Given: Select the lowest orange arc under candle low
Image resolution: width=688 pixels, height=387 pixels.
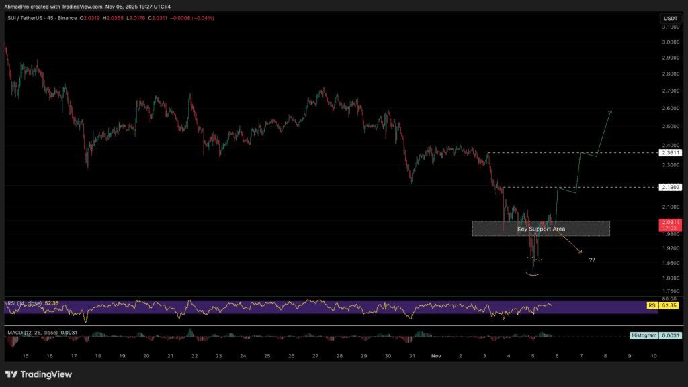Looking at the screenshot, I should click(x=533, y=274).
